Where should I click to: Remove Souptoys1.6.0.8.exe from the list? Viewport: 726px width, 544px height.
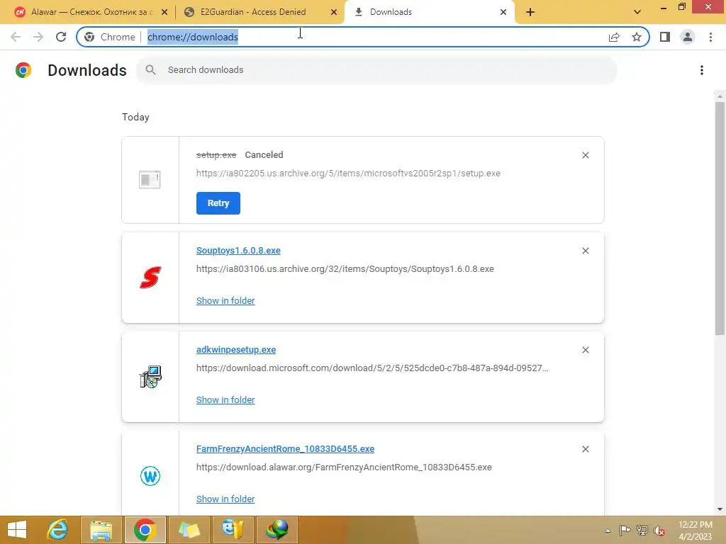pos(585,251)
